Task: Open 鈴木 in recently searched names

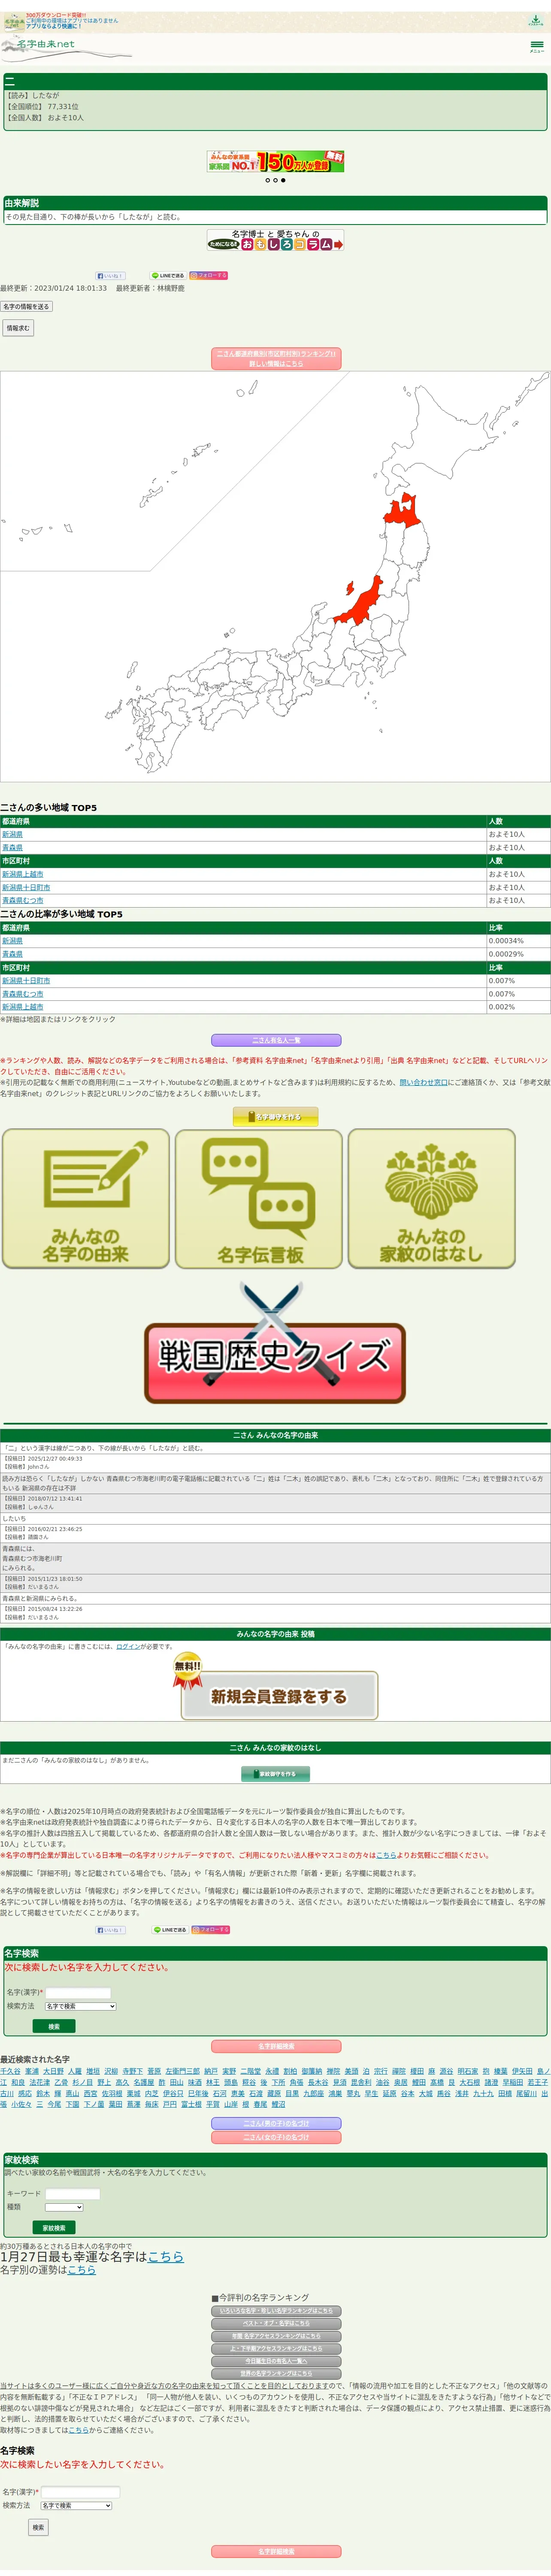Action: (43, 2093)
